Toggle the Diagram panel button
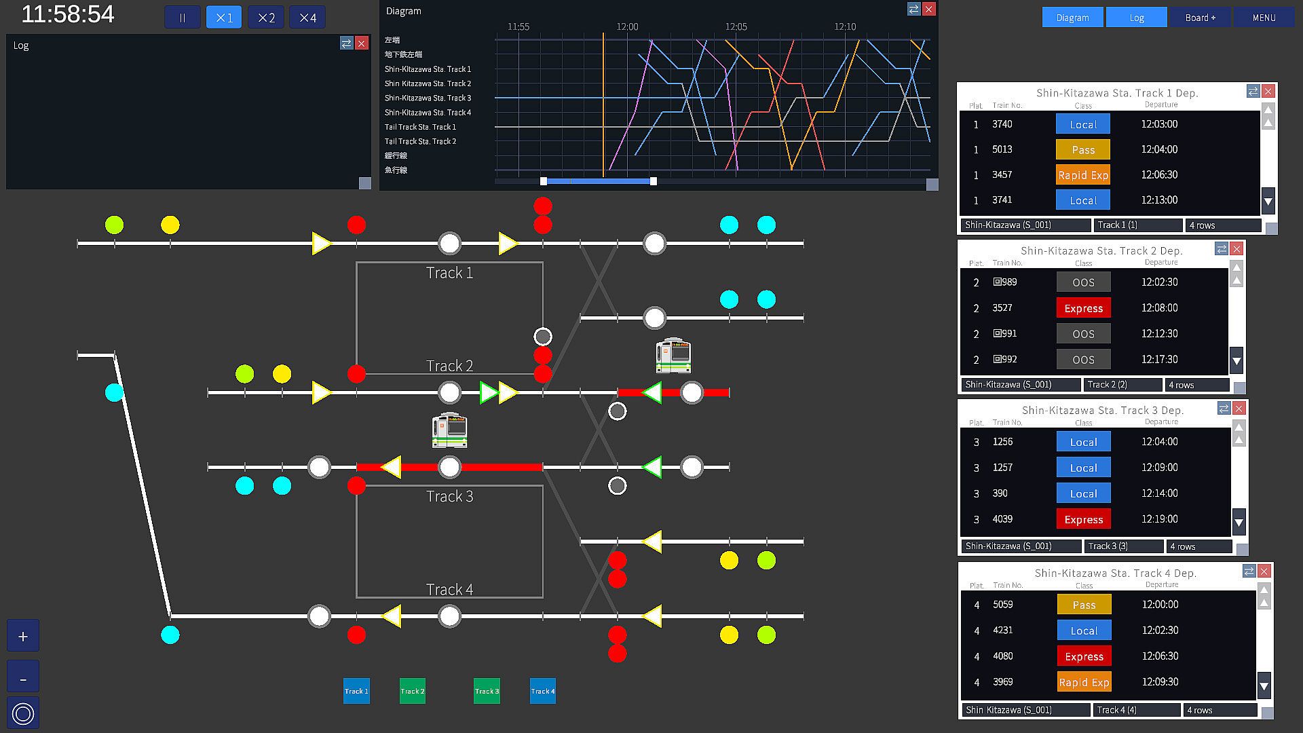1303x733 pixels. coord(1072,18)
